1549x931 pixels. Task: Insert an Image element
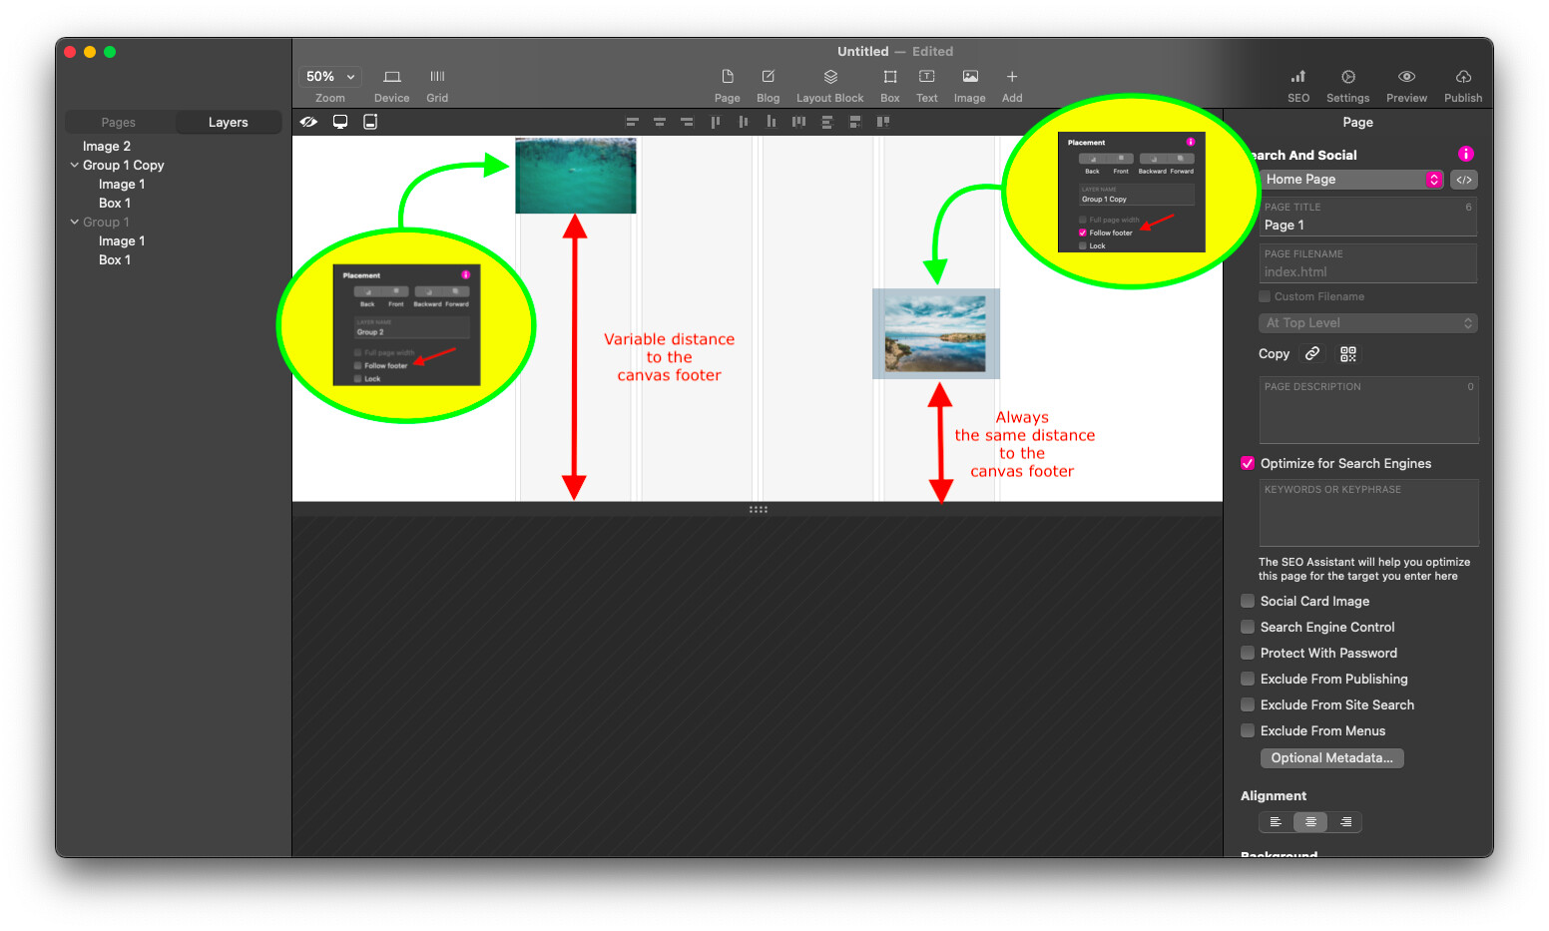(x=969, y=77)
